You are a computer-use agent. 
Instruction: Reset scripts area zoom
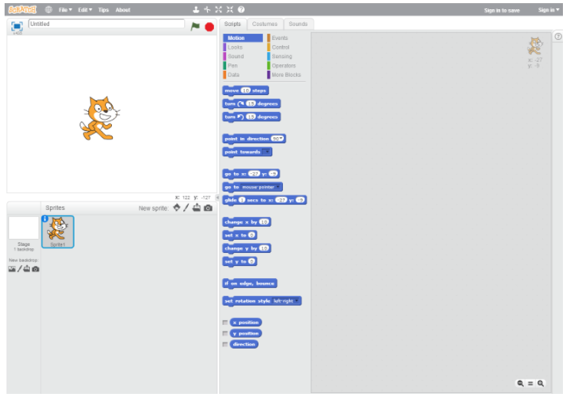point(530,383)
